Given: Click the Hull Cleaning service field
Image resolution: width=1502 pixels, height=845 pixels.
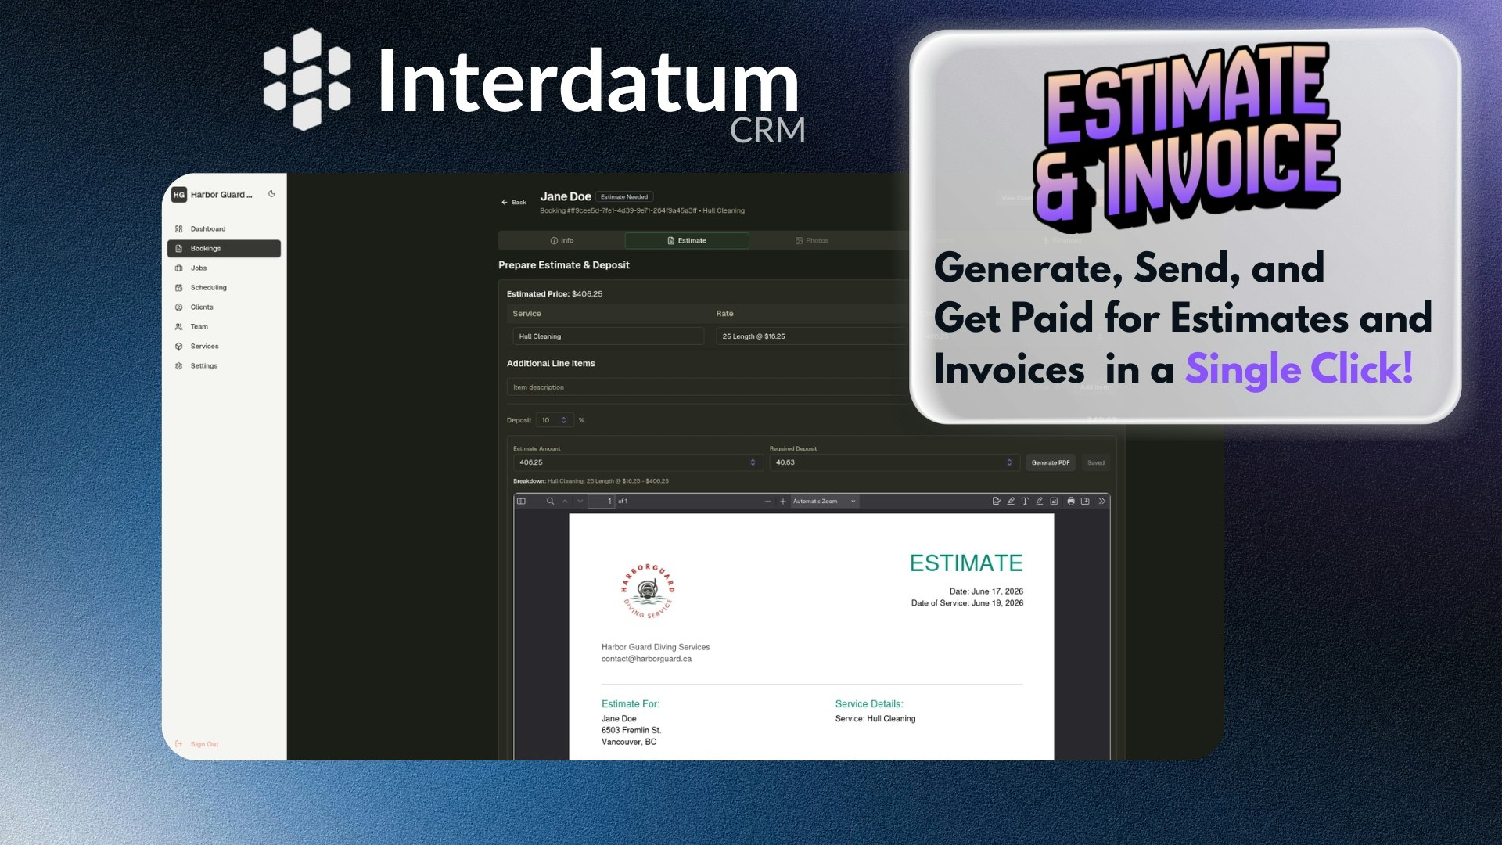Looking at the screenshot, I should coord(609,336).
